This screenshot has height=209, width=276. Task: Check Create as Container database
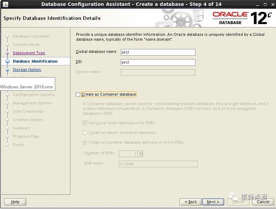point(78,95)
